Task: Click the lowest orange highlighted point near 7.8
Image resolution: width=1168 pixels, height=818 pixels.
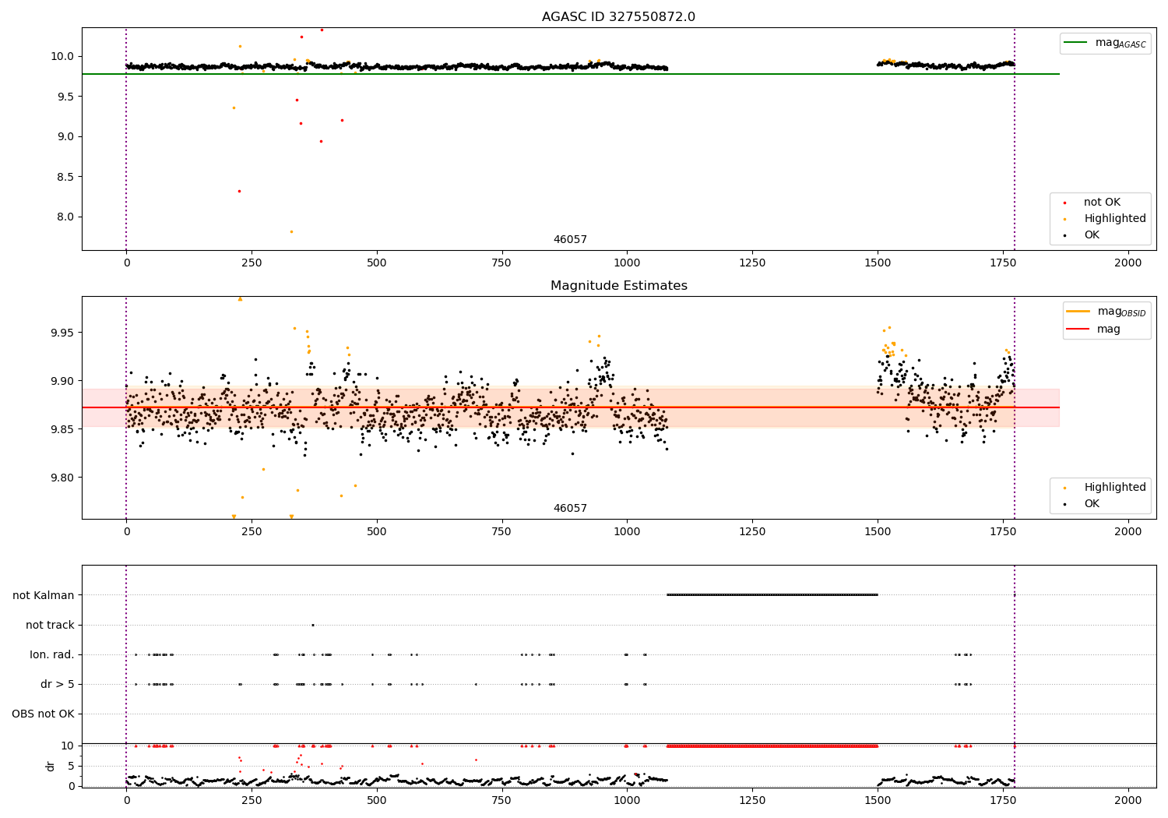Action: click(291, 231)
